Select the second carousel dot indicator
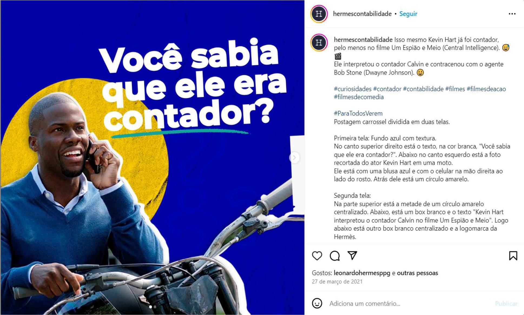 (155, 307)
